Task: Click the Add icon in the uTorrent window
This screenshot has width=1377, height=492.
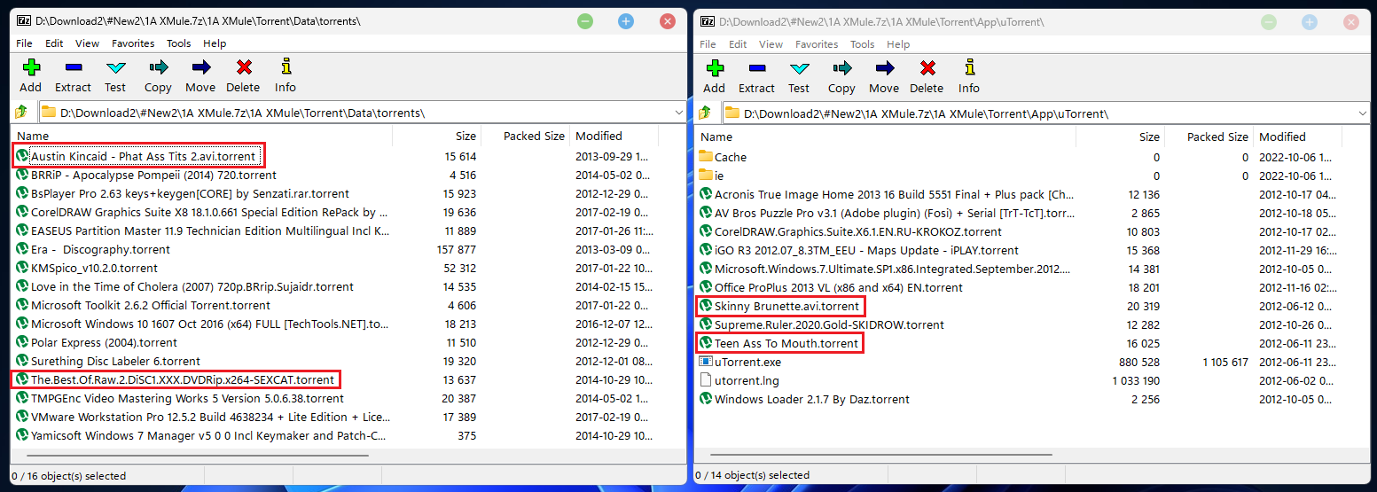Action: point(715,67)
